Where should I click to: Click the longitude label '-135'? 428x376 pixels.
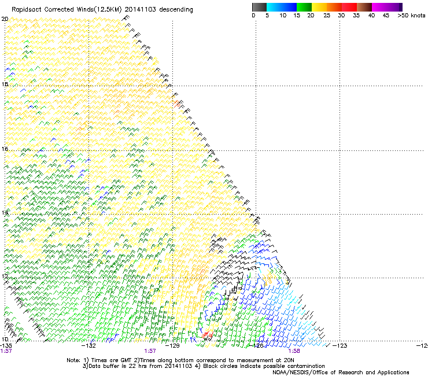6,346
